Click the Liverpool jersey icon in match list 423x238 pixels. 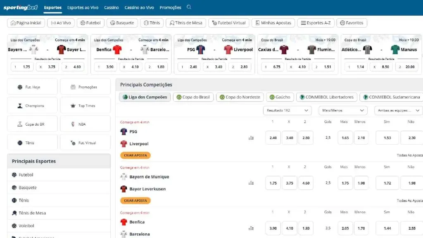tap(124, 143)
